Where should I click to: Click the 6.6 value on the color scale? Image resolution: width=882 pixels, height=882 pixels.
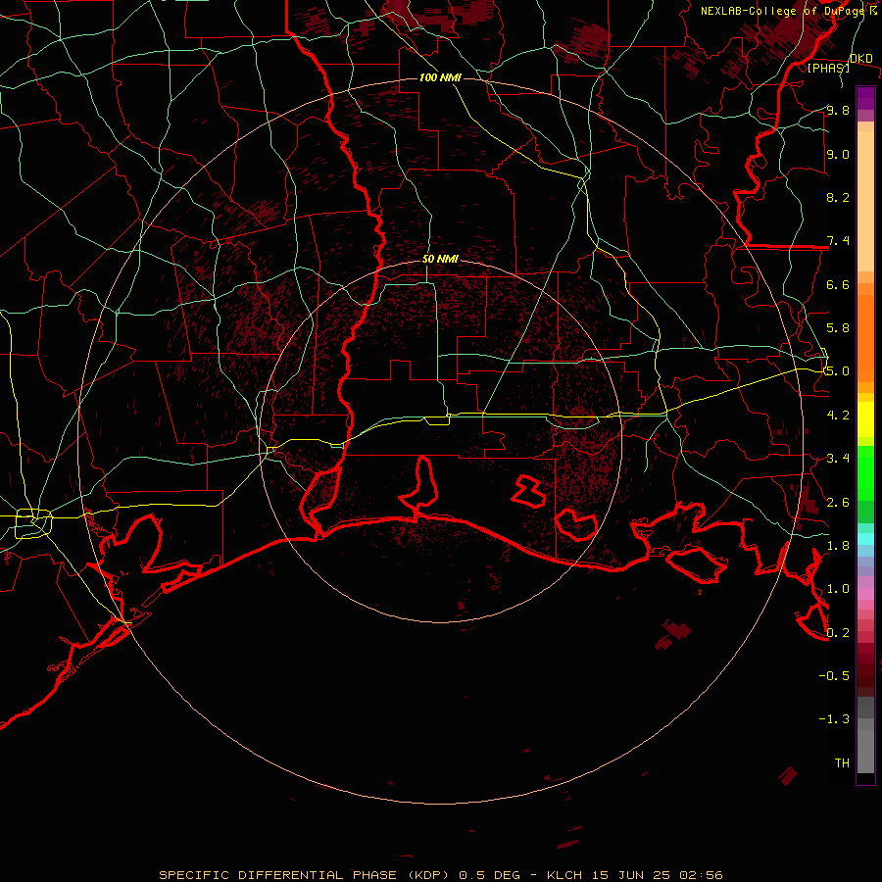tap(838, 284)
